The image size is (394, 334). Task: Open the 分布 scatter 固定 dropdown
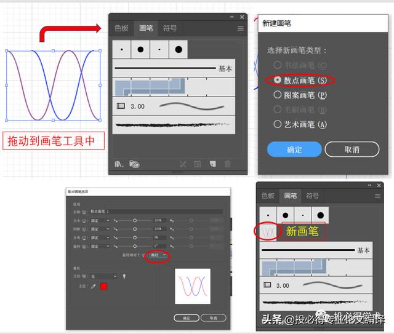click(100, 237)
